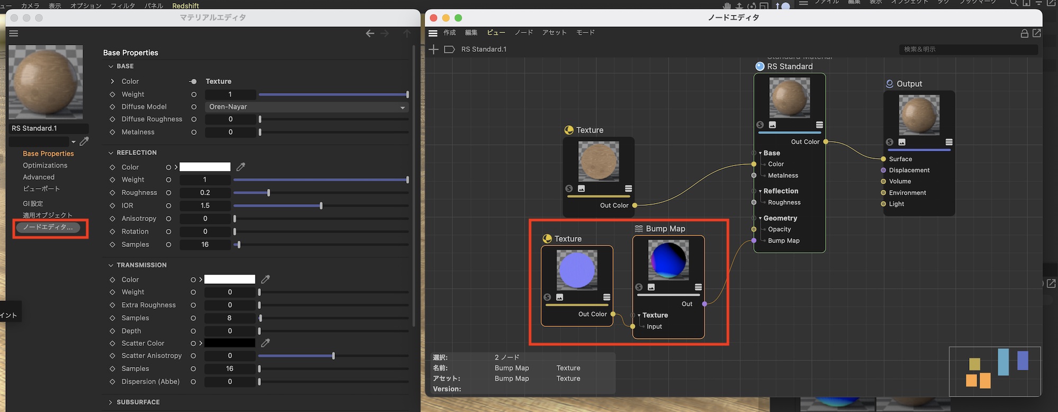Open the Redshift menu in the menu bar
This screenshot has width=1058, height=412.
185,5
